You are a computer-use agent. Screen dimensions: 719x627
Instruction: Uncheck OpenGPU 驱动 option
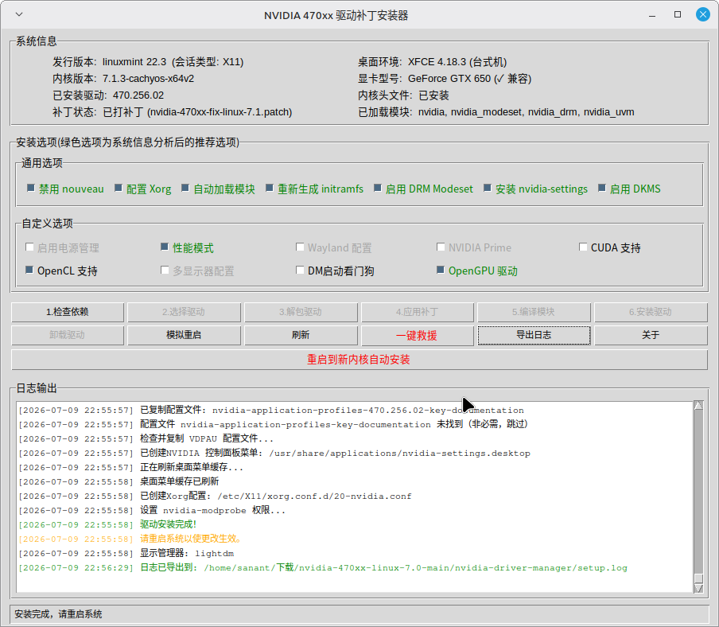pyautogui.click(x=441, y=271)
